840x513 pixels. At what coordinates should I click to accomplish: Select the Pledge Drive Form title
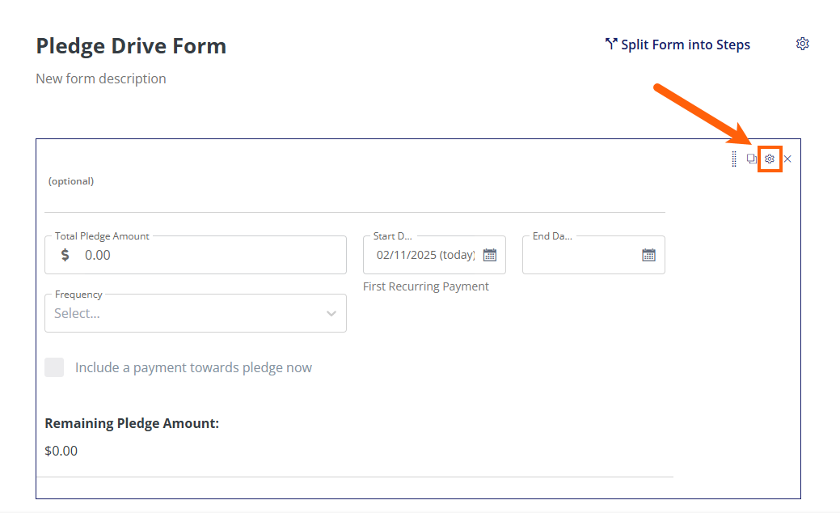(131, 46)
